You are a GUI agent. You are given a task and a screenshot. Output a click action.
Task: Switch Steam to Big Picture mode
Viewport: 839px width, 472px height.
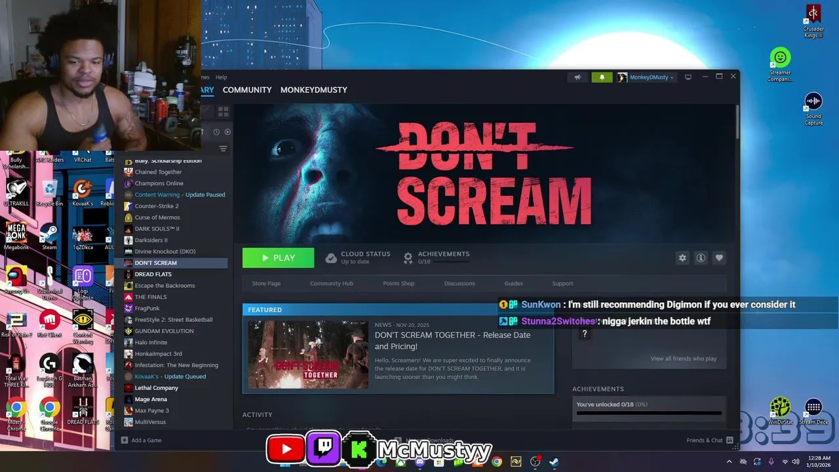[688, 77]
